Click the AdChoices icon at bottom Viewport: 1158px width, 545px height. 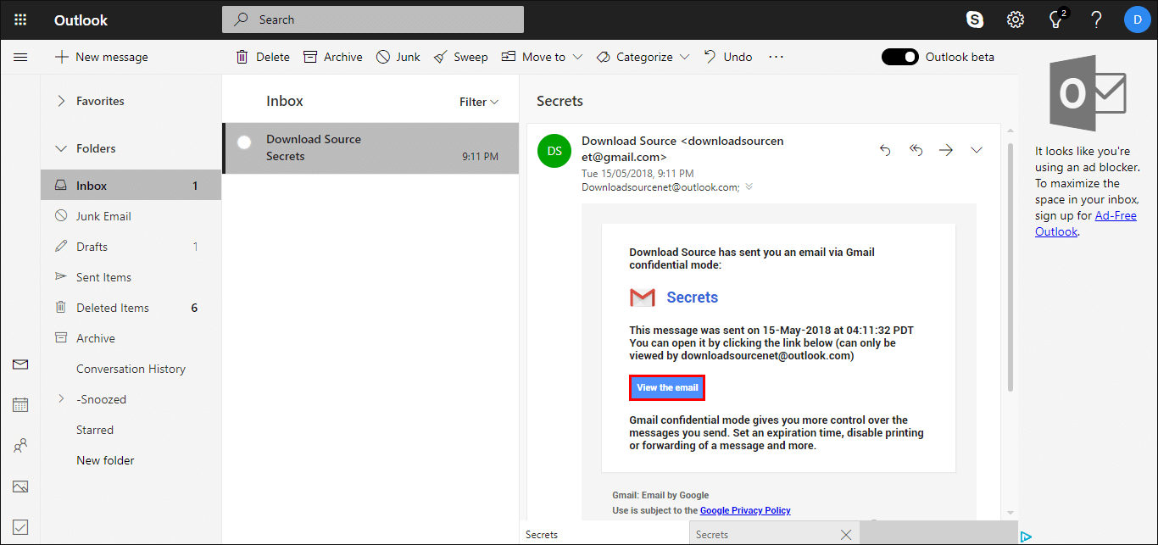[x=1026, y=537]
